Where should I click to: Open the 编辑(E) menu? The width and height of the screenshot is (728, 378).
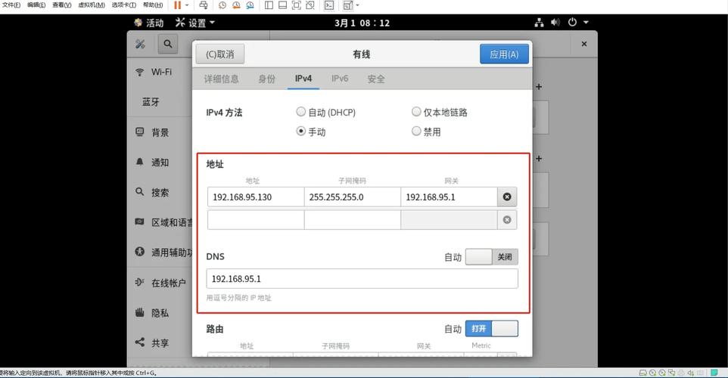[36, 5]
